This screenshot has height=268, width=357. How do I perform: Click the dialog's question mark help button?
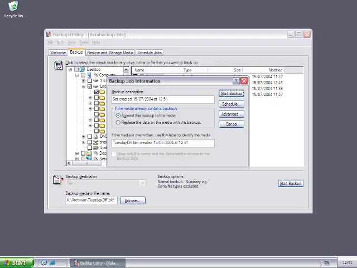tap(236, 81)
